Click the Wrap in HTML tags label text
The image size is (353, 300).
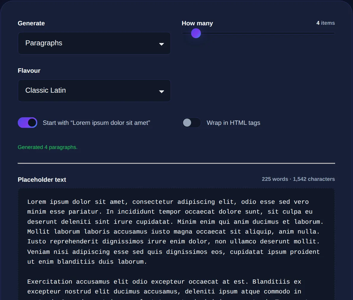pyautogui.click(x=234, y=123)
